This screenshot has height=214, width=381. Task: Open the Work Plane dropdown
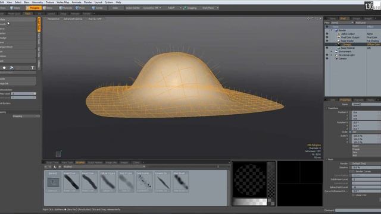[210, 8]
